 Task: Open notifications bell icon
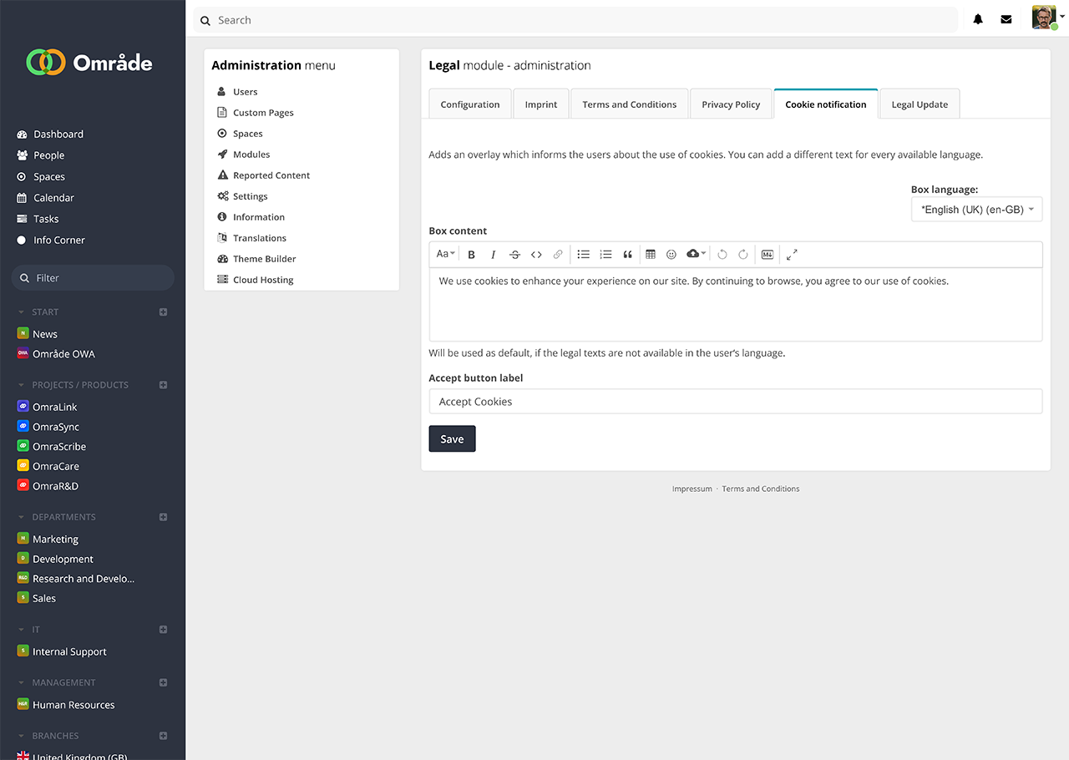pyautogui.click(x=978, y=20)
